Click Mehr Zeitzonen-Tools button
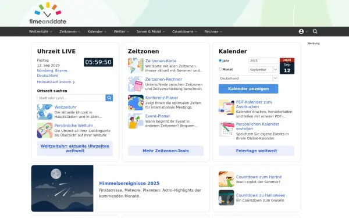 166,151
